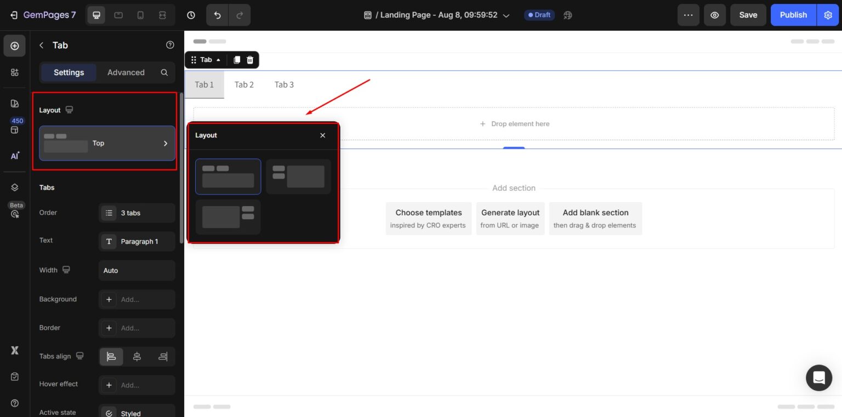Select Tab 2 in the canvas

tap(244, 84)
